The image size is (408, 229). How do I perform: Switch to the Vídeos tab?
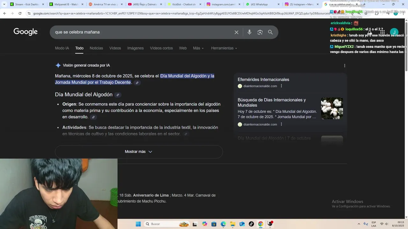pos(115,48)
